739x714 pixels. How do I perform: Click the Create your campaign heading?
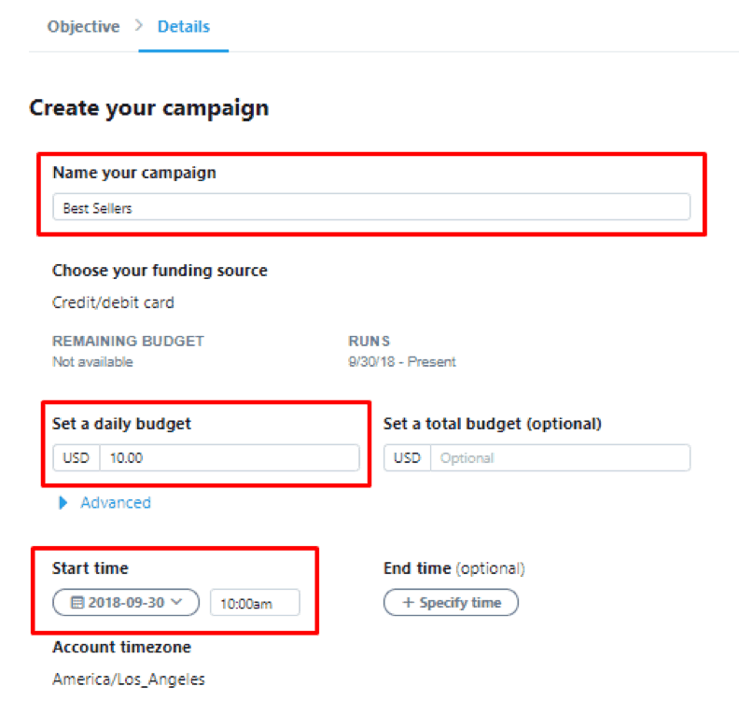[x=148, y=107]
